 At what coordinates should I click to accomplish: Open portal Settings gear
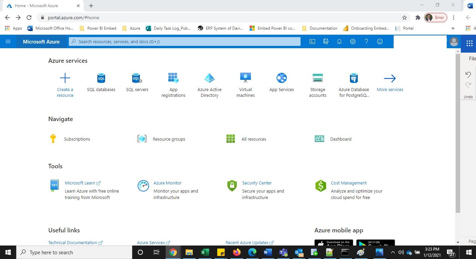coord(353,41)
